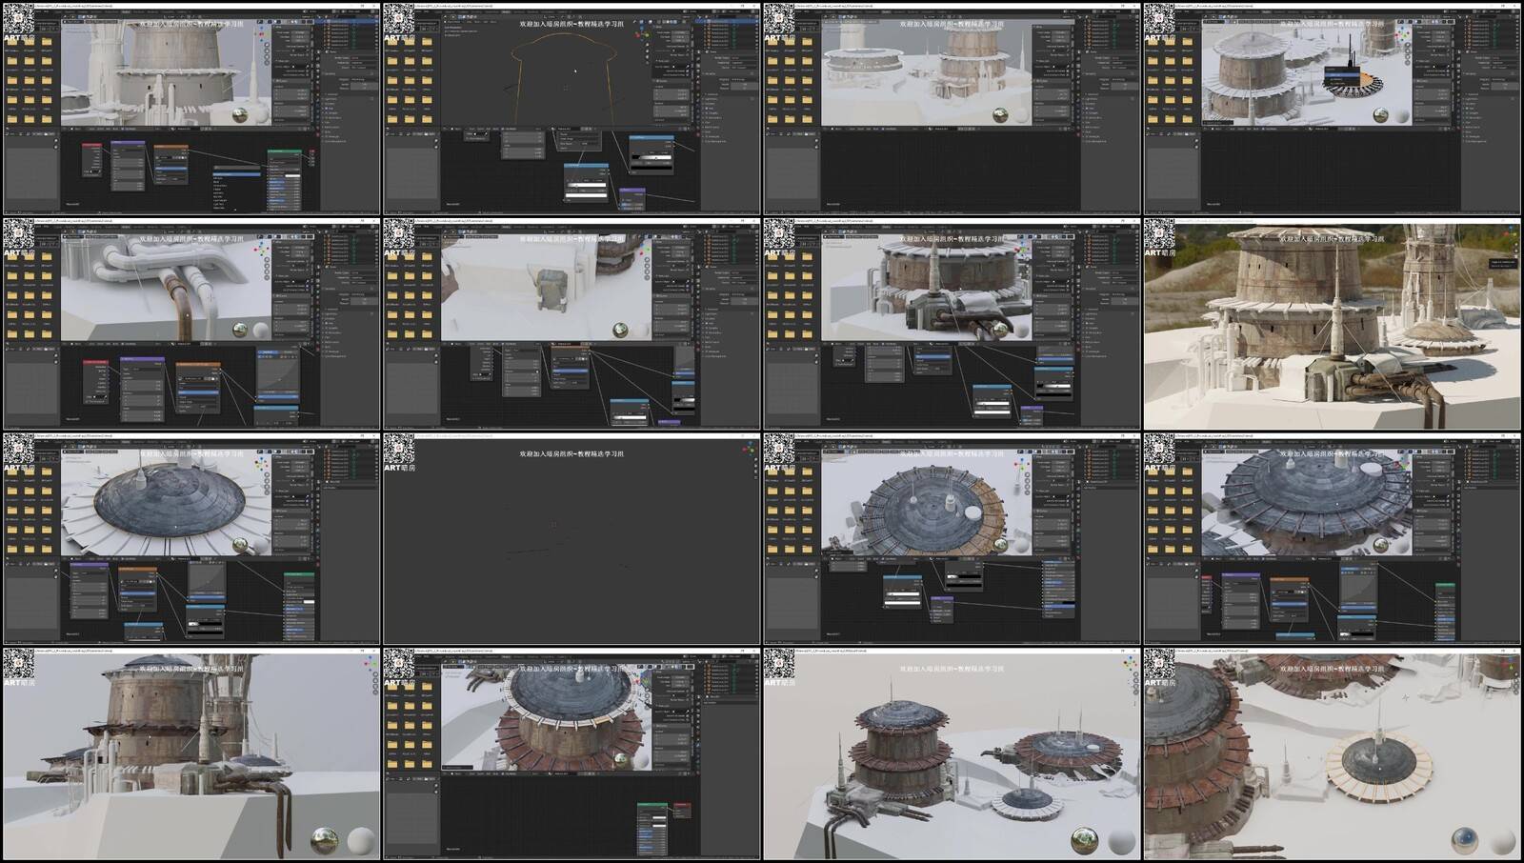Viewport: 1524px width, 863px height.
Task: Click the white matcap sphere in the three-buildings render
Action: point(1121,842)
